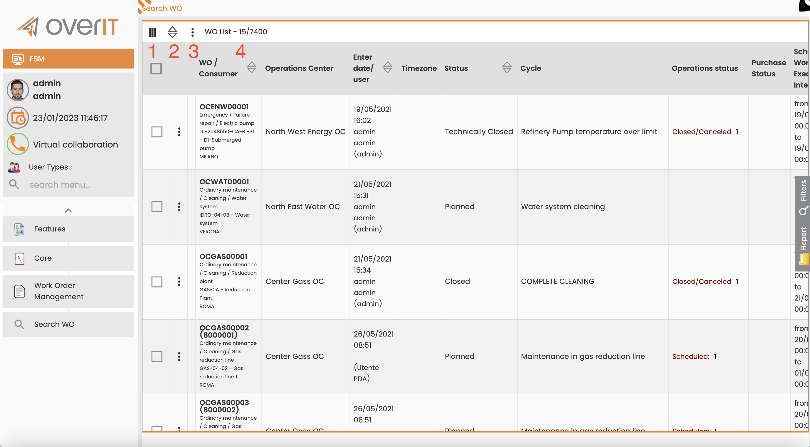The image size is (810, 447).
Task: Click the admin user avatar photo
Action: coord(18,90)
